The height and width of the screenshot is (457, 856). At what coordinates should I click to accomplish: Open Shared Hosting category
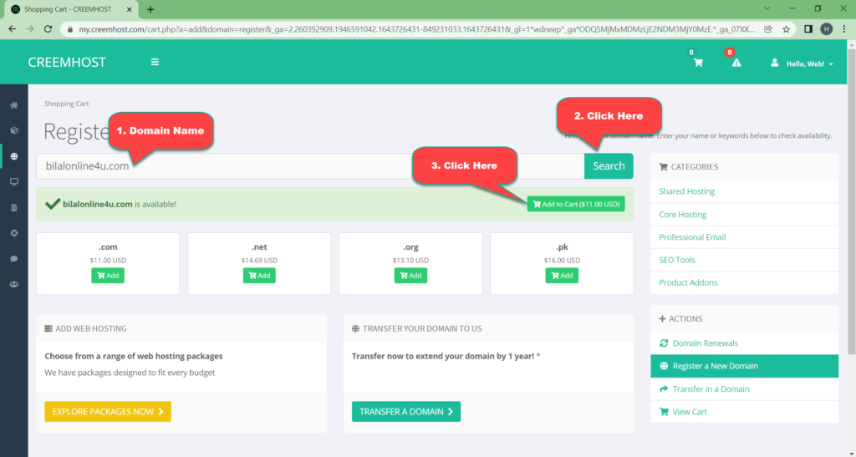(687, 191)
